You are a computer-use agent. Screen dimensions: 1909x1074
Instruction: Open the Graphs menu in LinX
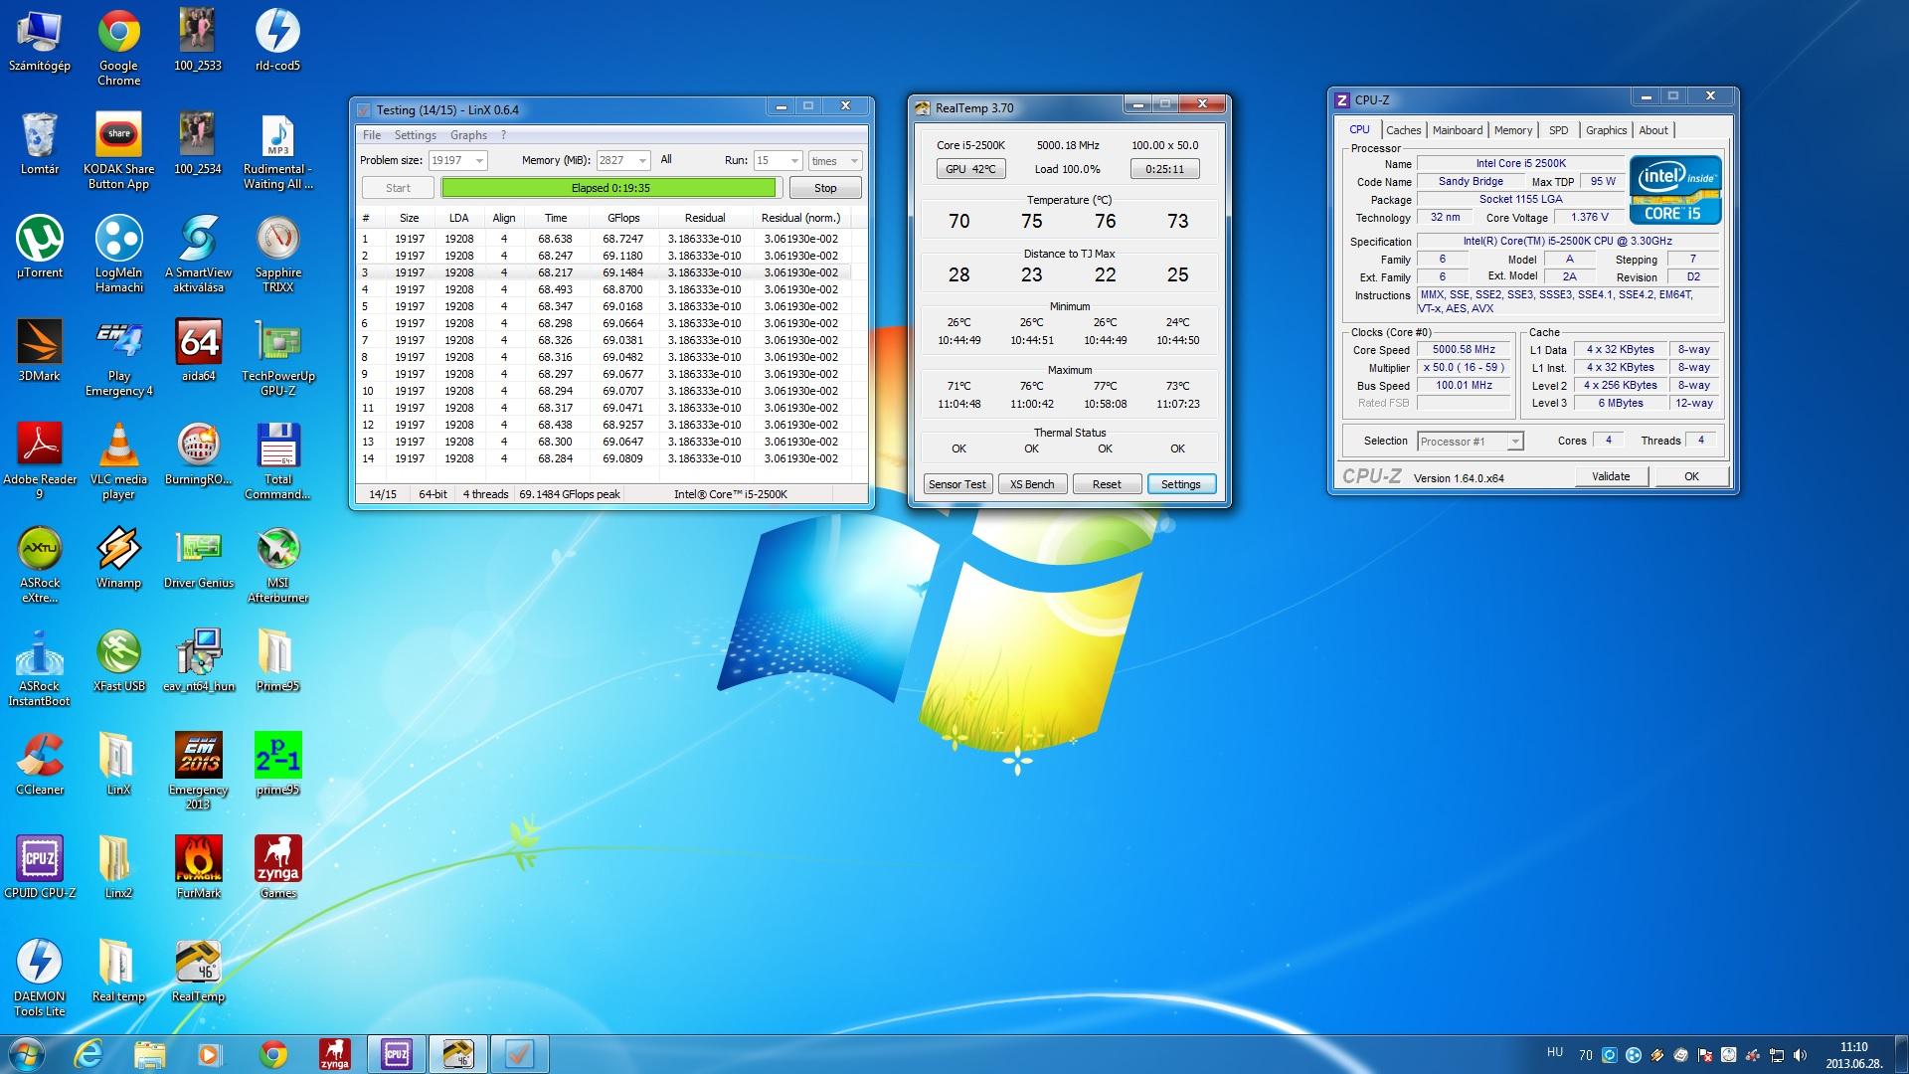pyautogui.click(x=468, y=135)
